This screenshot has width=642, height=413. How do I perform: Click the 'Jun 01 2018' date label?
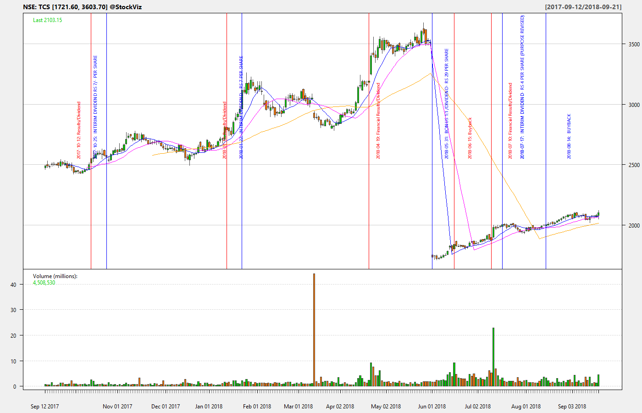pyautogui.click(x=432, y=407)
